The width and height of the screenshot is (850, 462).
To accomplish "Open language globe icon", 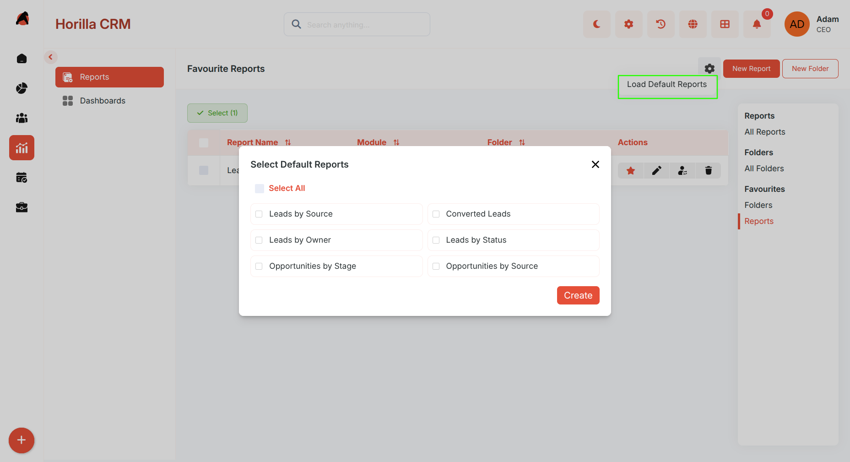I will tap(693, 24).
